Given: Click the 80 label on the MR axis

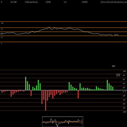Looking at the screenshot, I should pyautogui.click(x=124, y=75).
